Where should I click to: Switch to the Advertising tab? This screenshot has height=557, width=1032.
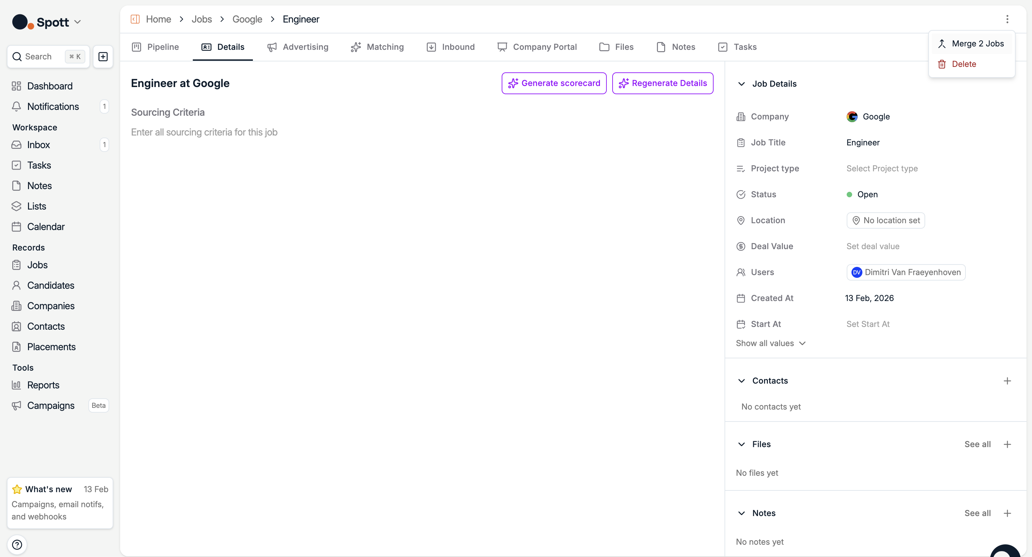pos(298,47)
